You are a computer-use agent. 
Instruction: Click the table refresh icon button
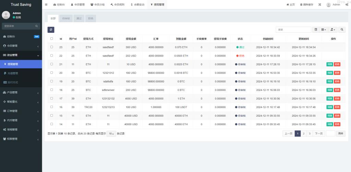[51, 30]
